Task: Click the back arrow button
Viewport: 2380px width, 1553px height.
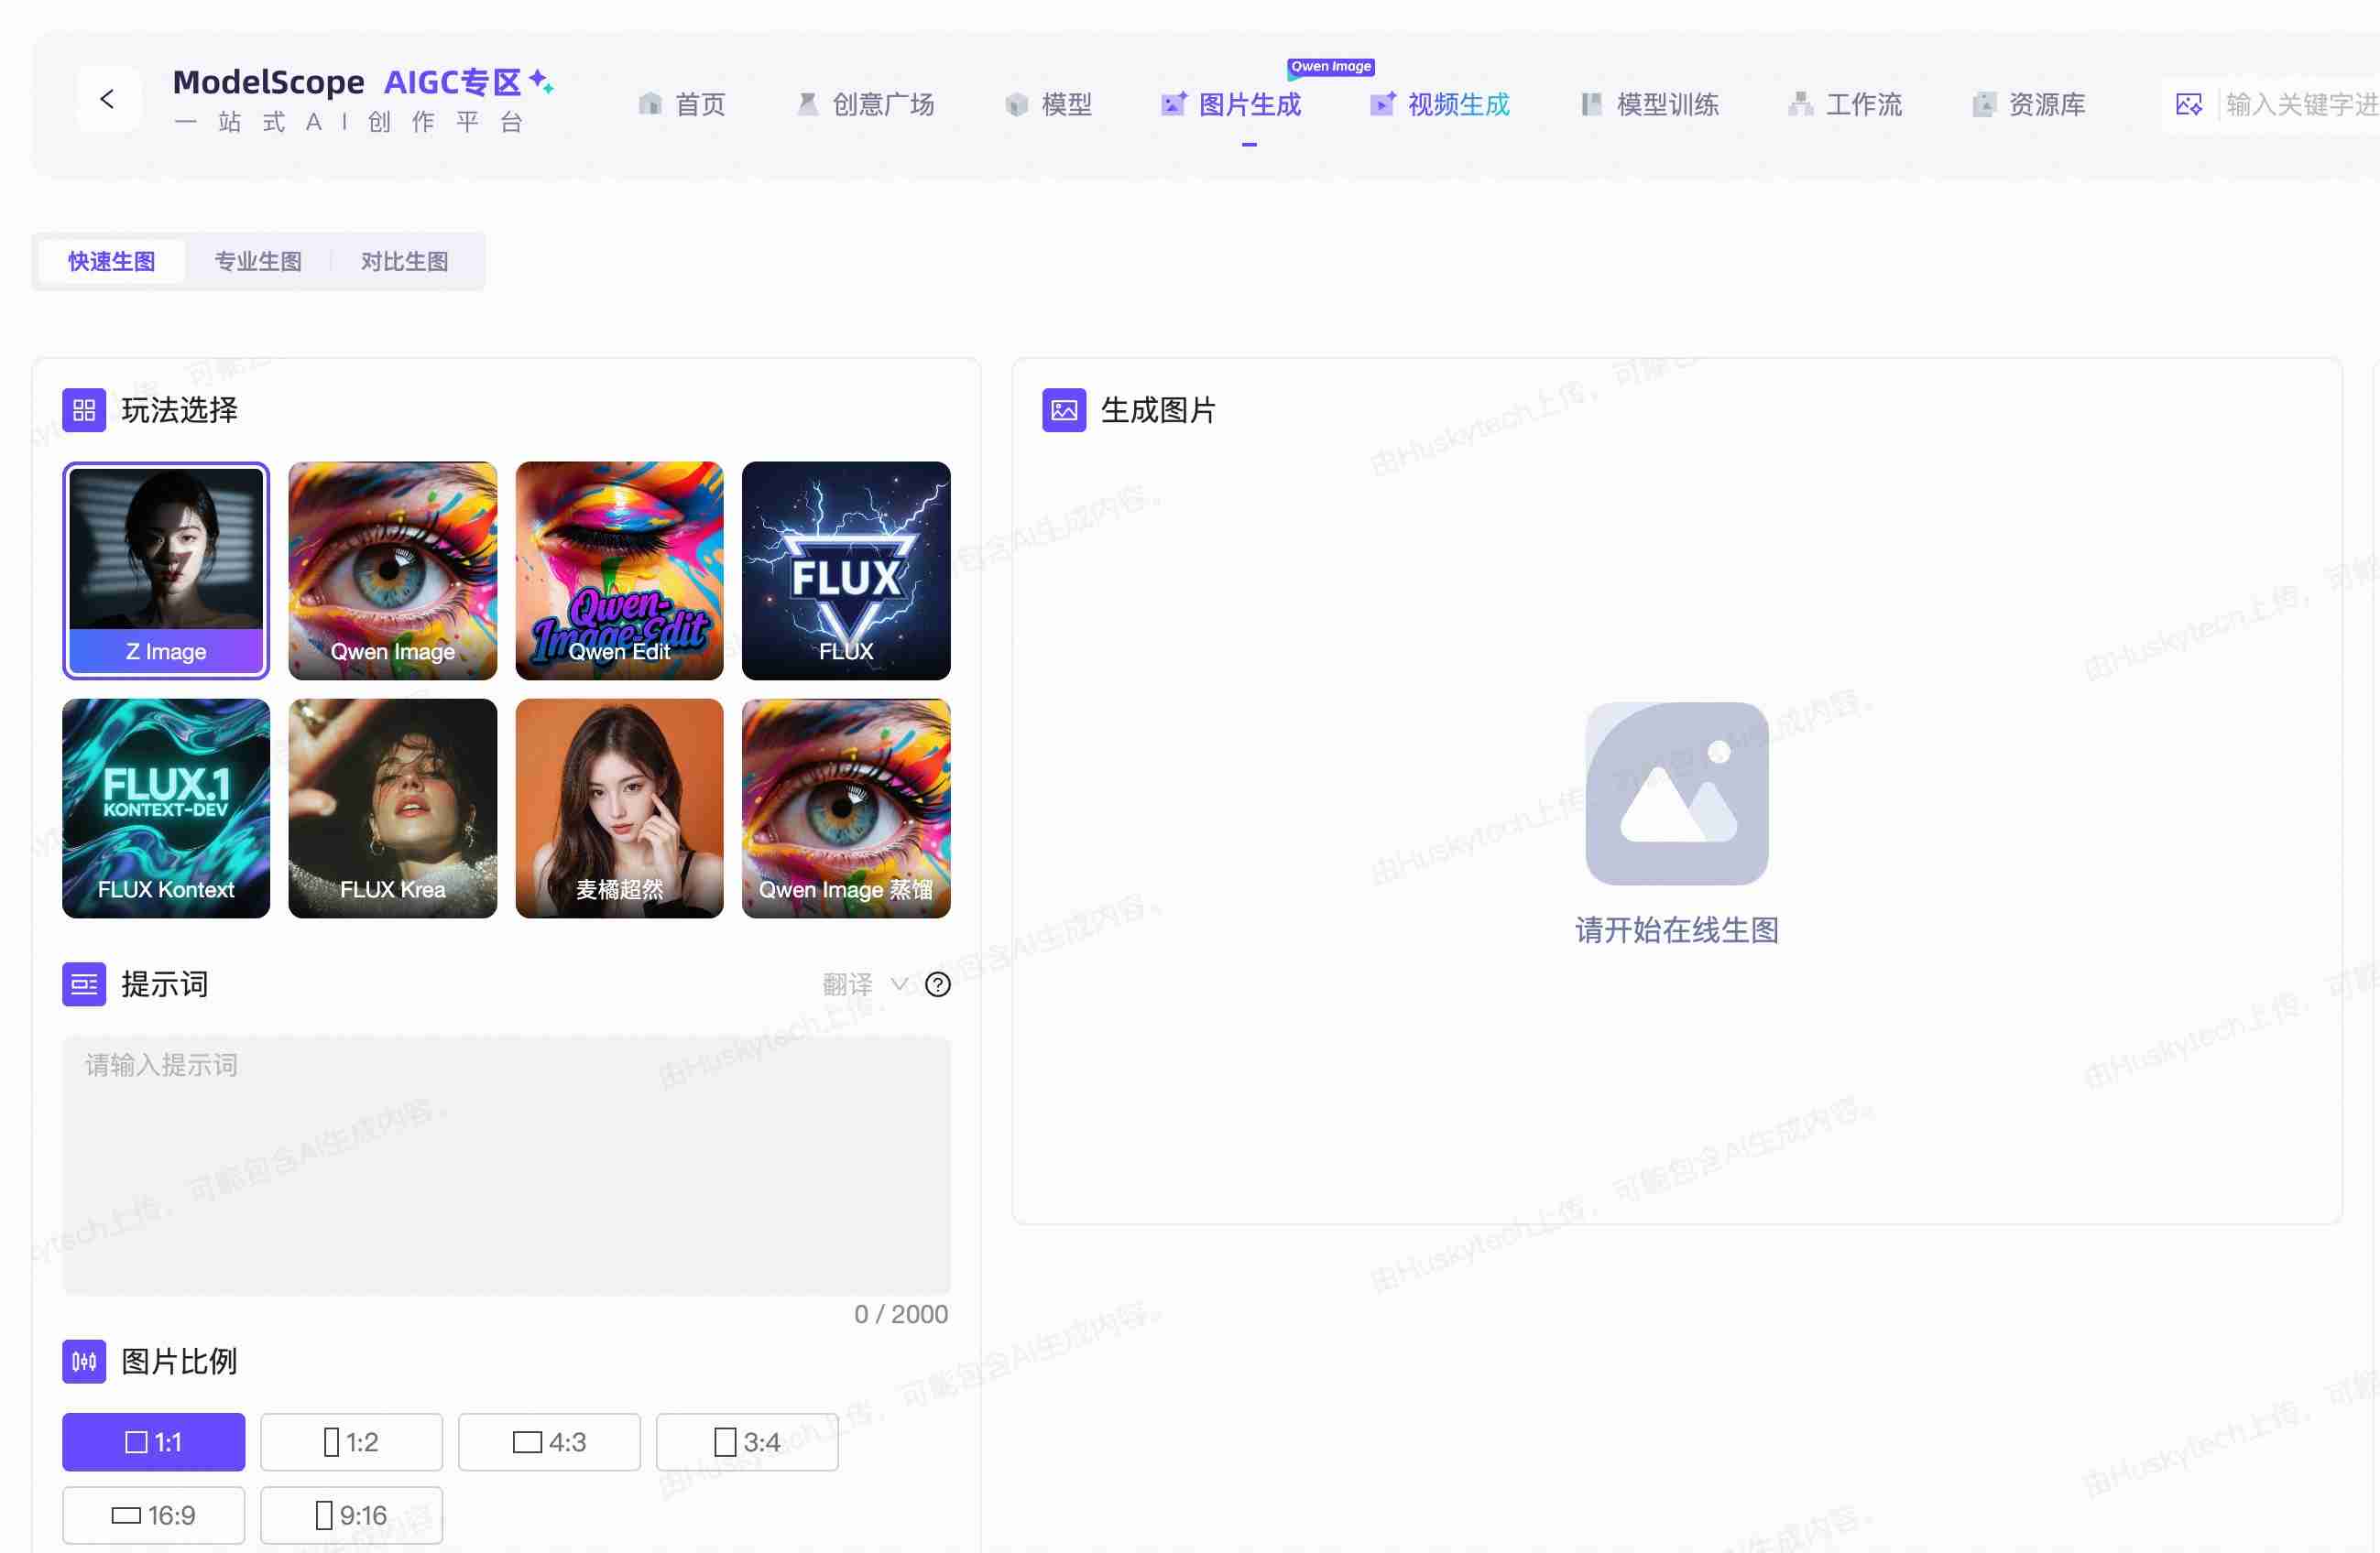Action: (108, 99)
